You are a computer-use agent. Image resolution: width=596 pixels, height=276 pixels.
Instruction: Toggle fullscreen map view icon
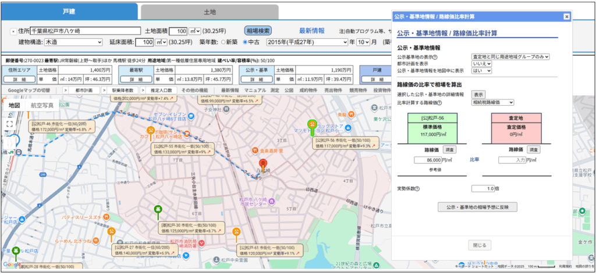click(x=9, y=123)
